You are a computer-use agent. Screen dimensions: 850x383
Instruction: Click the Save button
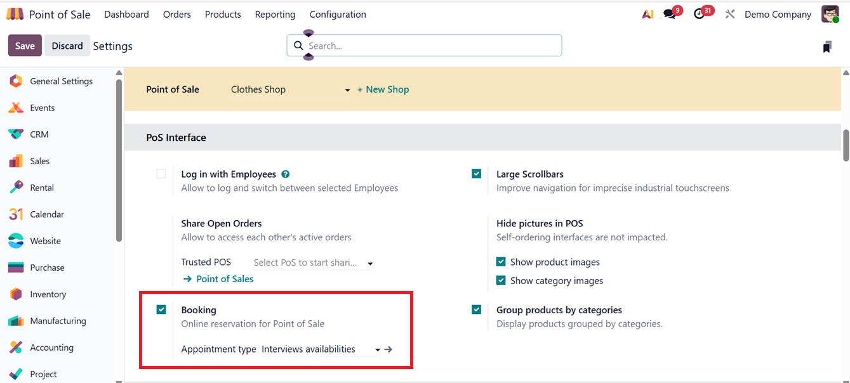[x=25, y=46]
